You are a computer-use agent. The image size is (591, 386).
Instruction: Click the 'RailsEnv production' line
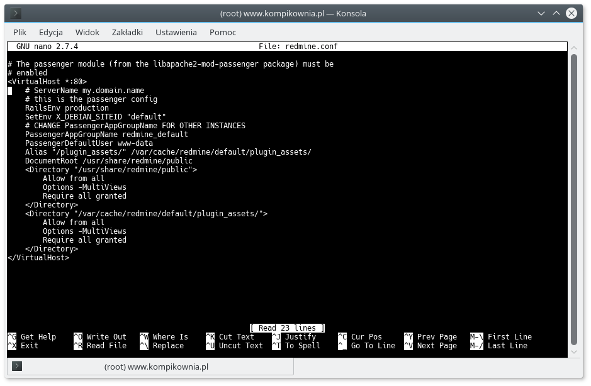click(67, 108)
